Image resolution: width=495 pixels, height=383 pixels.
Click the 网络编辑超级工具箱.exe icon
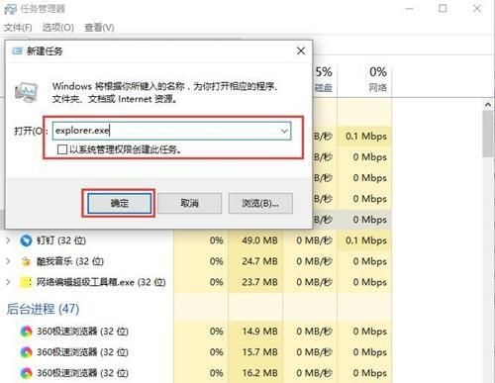(x=26, y=282)
